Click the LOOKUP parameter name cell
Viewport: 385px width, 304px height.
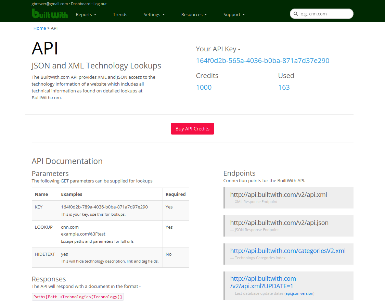click(45, 234)
